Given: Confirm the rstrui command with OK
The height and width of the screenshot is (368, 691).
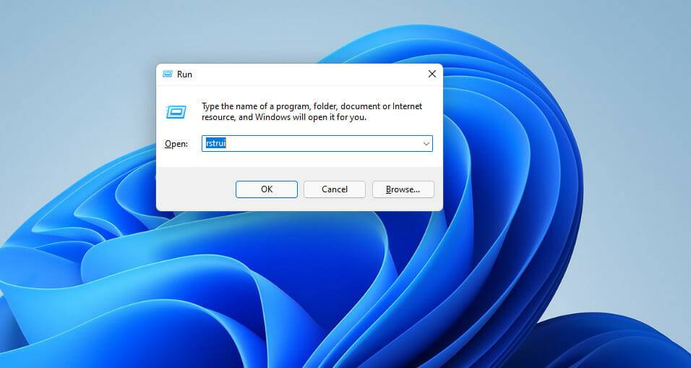Looking at the screenshot, I should coord(267,189).
